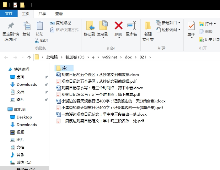Go to doc folder in address bar
The height and width of the screenshot is (170, 220).
(128, 57)
